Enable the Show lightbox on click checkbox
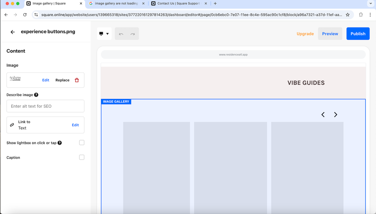Screen dimensions: 376x214 (x=82, y=143)
